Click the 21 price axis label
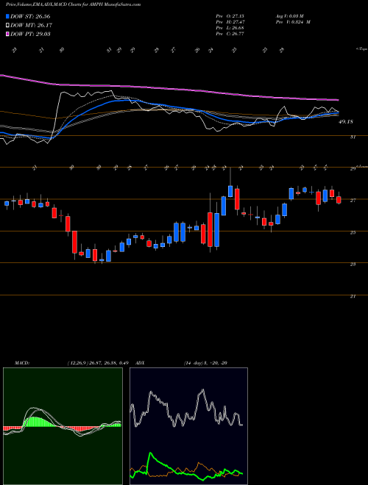368x485 pixels. 353,296
